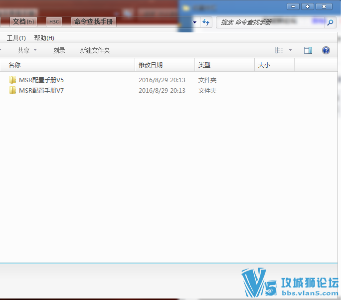Image resolution: width=341 pixels, height=300 pixels.
Task: Select the MSR配置手册V7 folder icon
Action: click(12, 90)
